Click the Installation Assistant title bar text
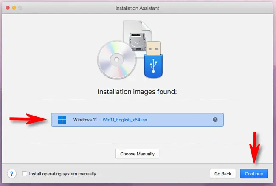This screenshot has width=276, height=186. [138, 8]
